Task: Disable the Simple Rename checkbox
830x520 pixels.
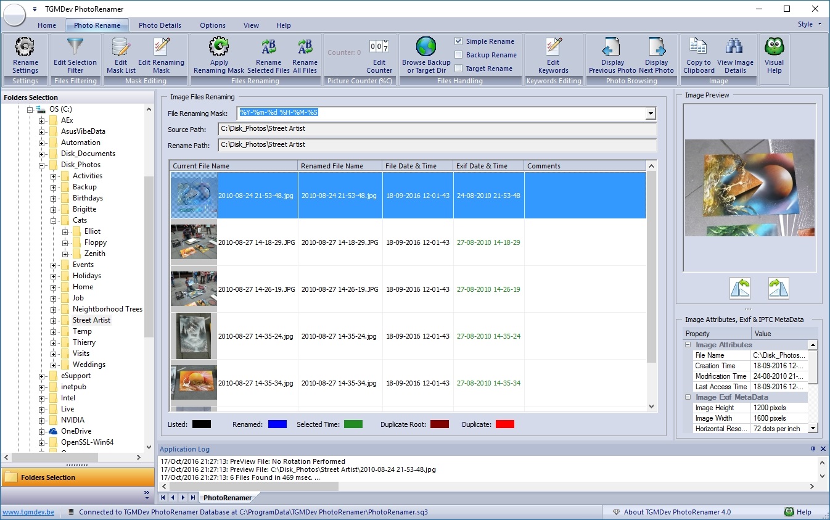Action: click(459, 41)
